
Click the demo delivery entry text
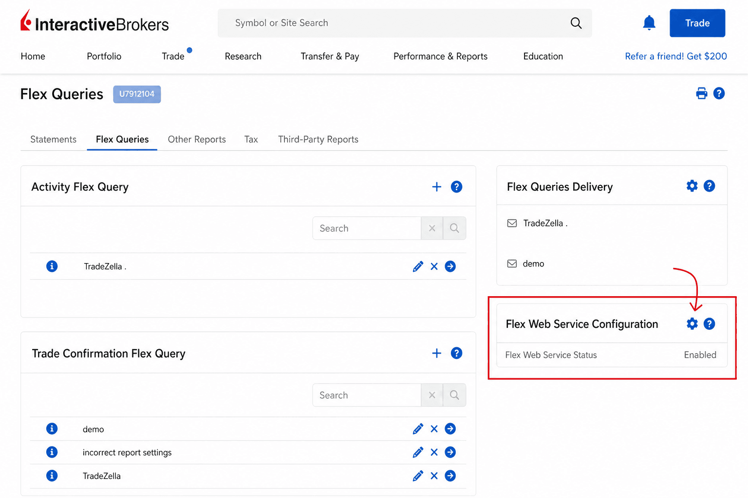point(533,264)
